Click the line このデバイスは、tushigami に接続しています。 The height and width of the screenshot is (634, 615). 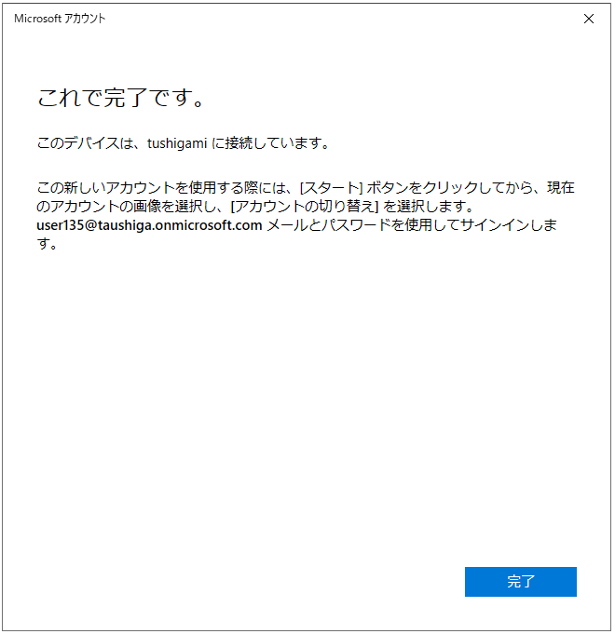click(x=184, y=143)
